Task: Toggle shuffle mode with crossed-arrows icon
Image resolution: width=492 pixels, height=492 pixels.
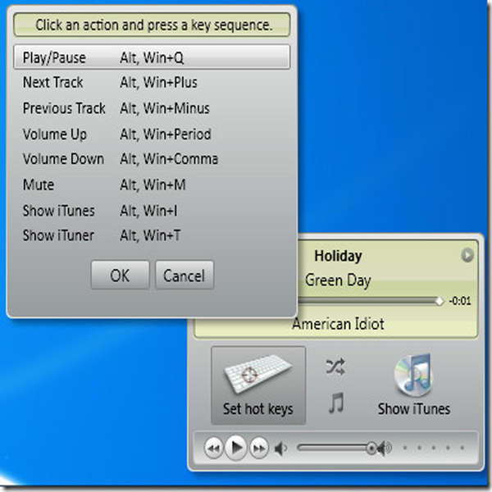Action: point(335,367)
